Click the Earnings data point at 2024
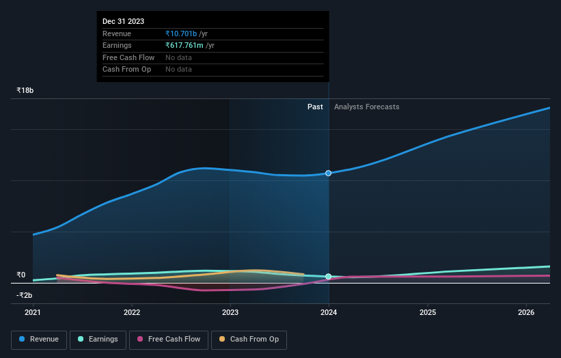 (x=329, y=277)
